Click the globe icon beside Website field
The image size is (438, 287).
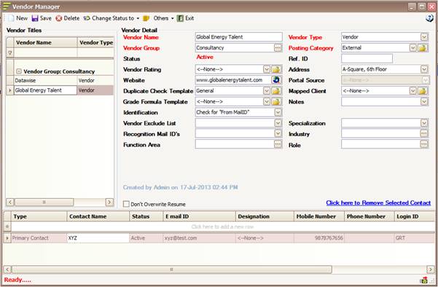276,80
